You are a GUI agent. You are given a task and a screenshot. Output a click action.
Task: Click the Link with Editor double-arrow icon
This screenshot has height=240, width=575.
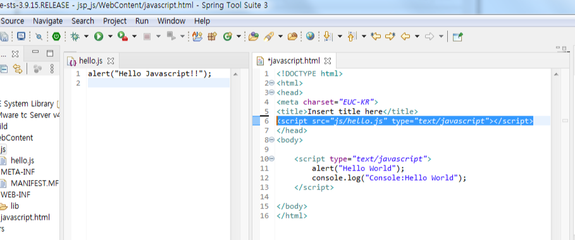point(18,68)
